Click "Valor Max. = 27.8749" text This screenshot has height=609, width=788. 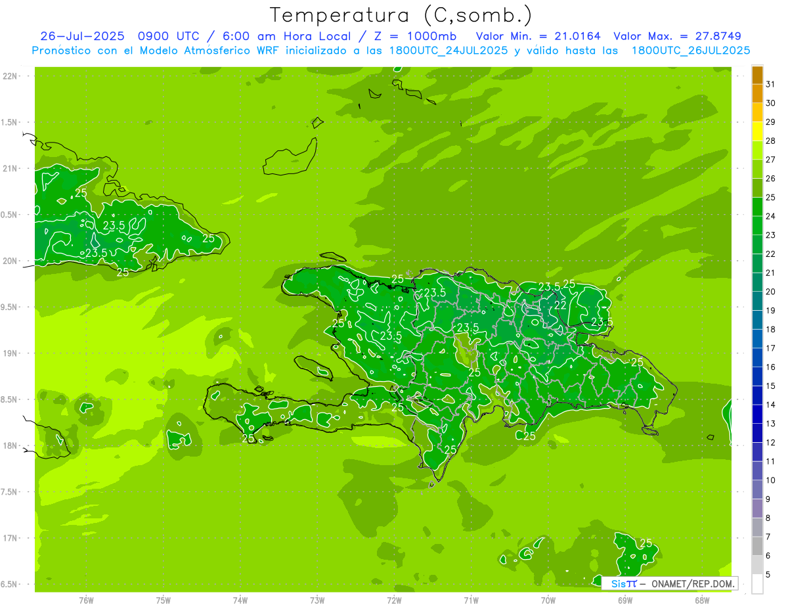click(x=677, y=36)
